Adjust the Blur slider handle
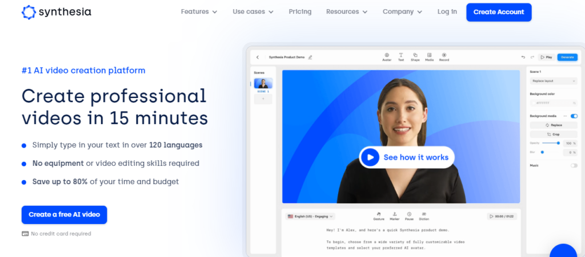Viewport: 585px width, 257px height. tap(543, 152)
